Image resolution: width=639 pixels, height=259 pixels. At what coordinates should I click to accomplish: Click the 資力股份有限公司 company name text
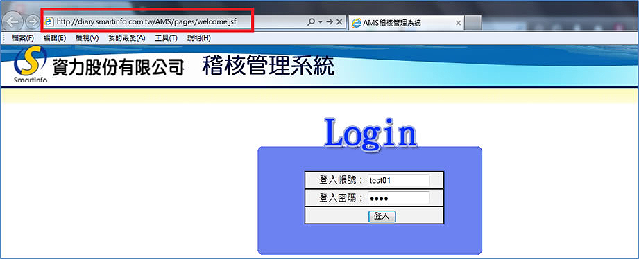click(118, 67)
